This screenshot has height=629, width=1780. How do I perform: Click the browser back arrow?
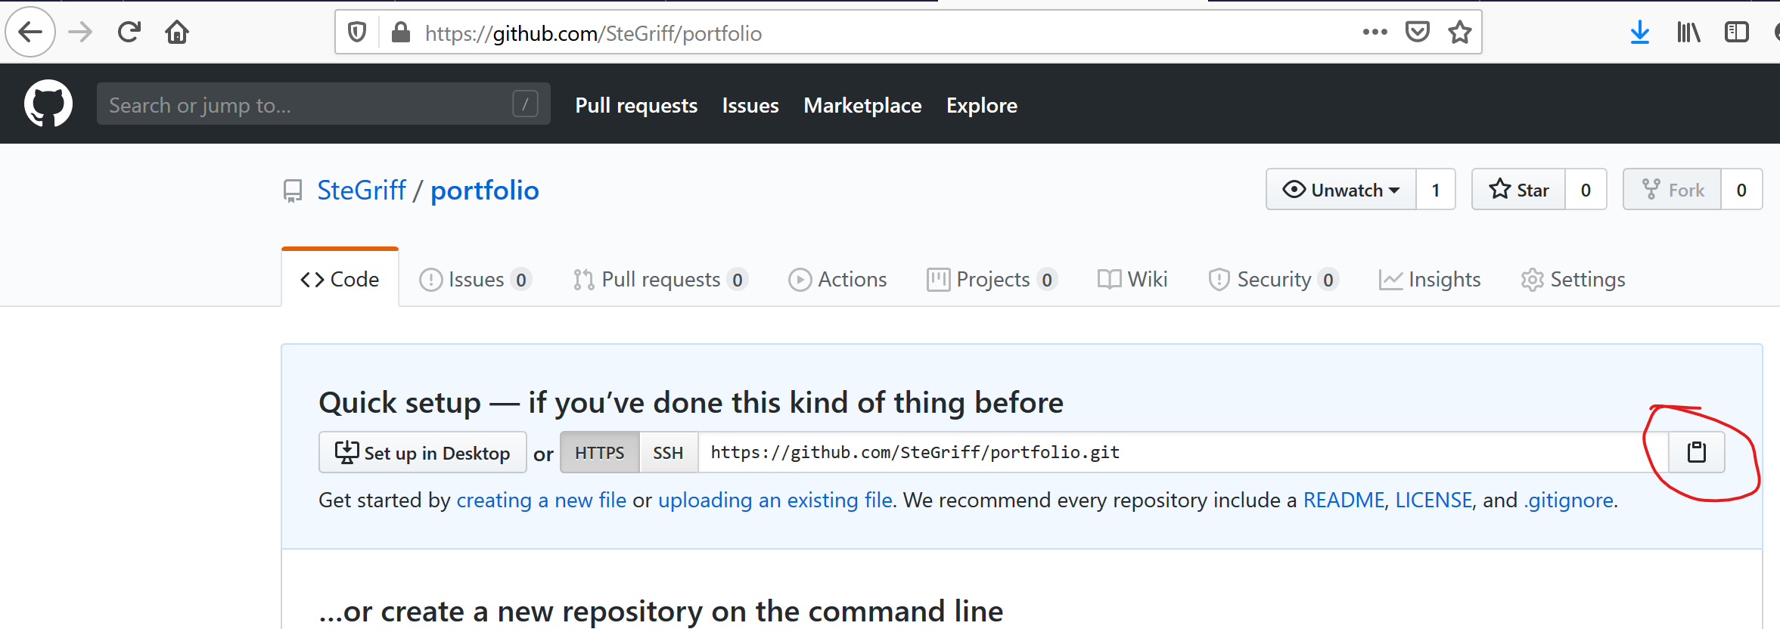(x=30, y=33)
